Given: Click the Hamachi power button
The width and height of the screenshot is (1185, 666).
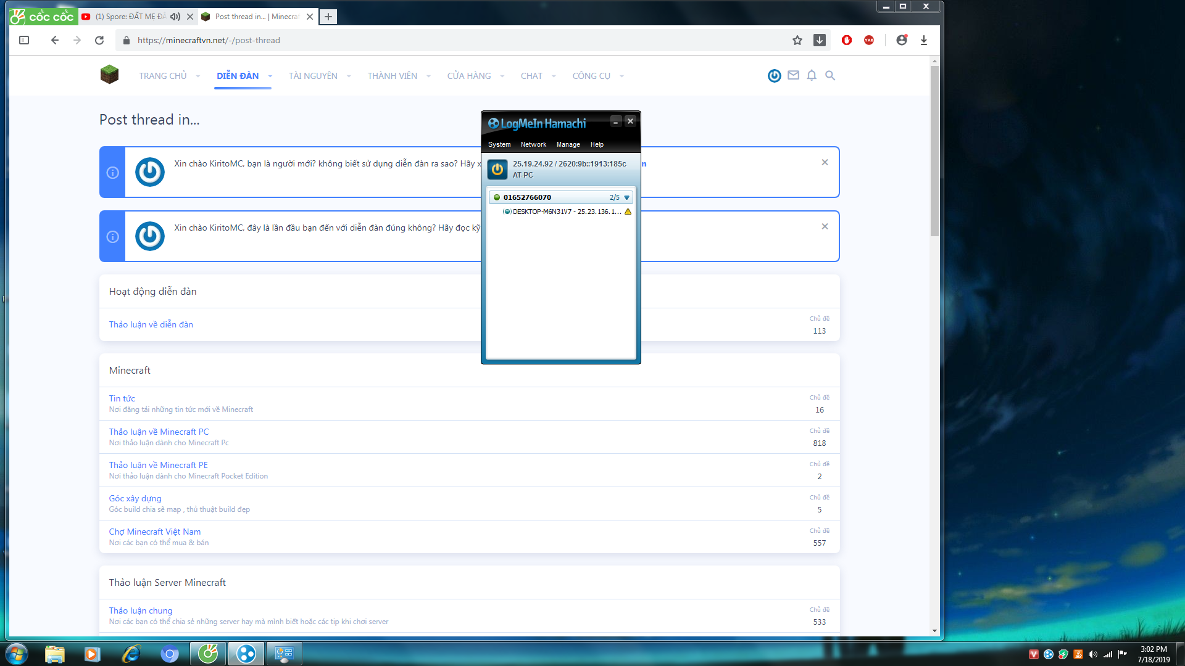Looking at the screenshot, I should (x=497, y=169).
